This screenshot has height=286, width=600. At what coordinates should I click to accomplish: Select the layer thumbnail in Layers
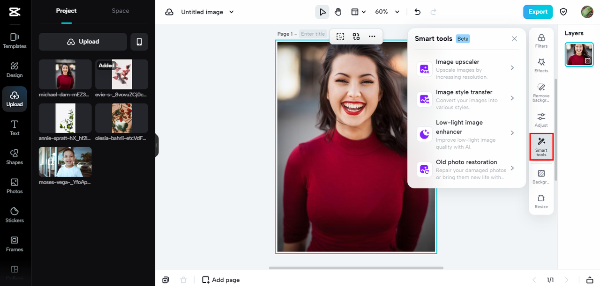579,54
